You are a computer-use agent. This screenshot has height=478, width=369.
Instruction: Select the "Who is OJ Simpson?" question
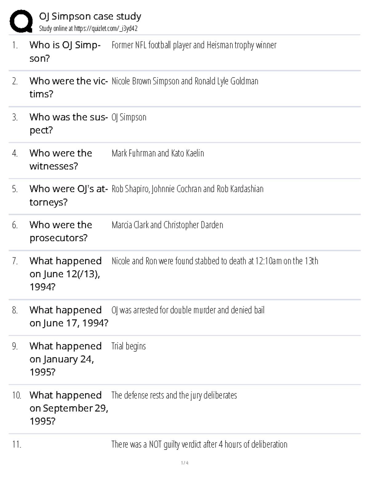point(65,51)
